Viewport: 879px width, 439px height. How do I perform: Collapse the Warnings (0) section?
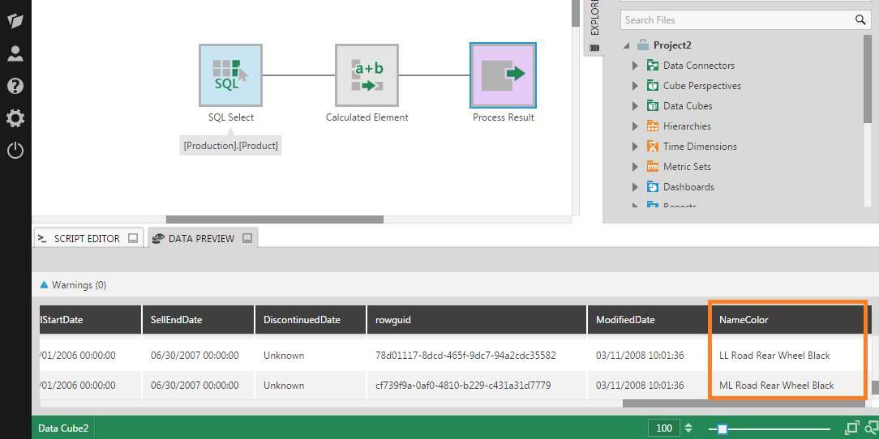(x=45, y=285)
